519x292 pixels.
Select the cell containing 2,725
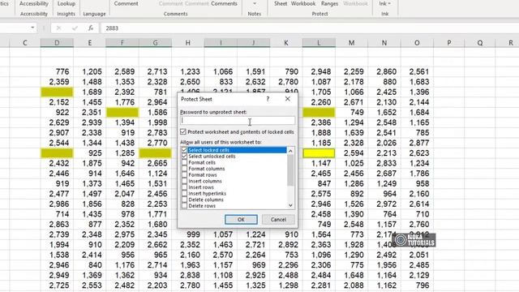(57, 286)
